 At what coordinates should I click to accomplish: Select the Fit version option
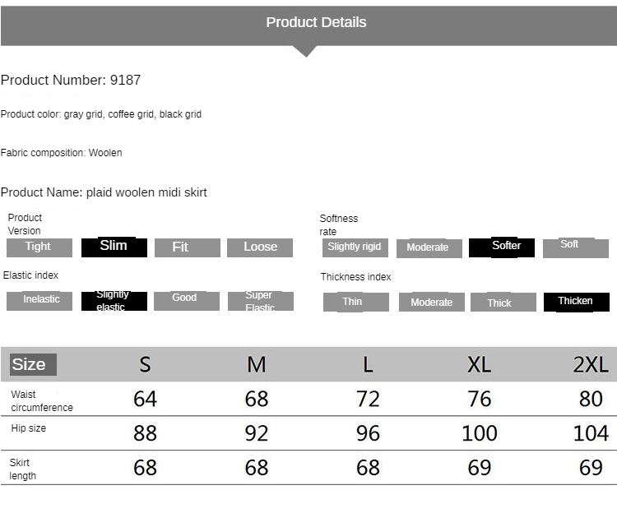tap(188, 247)
